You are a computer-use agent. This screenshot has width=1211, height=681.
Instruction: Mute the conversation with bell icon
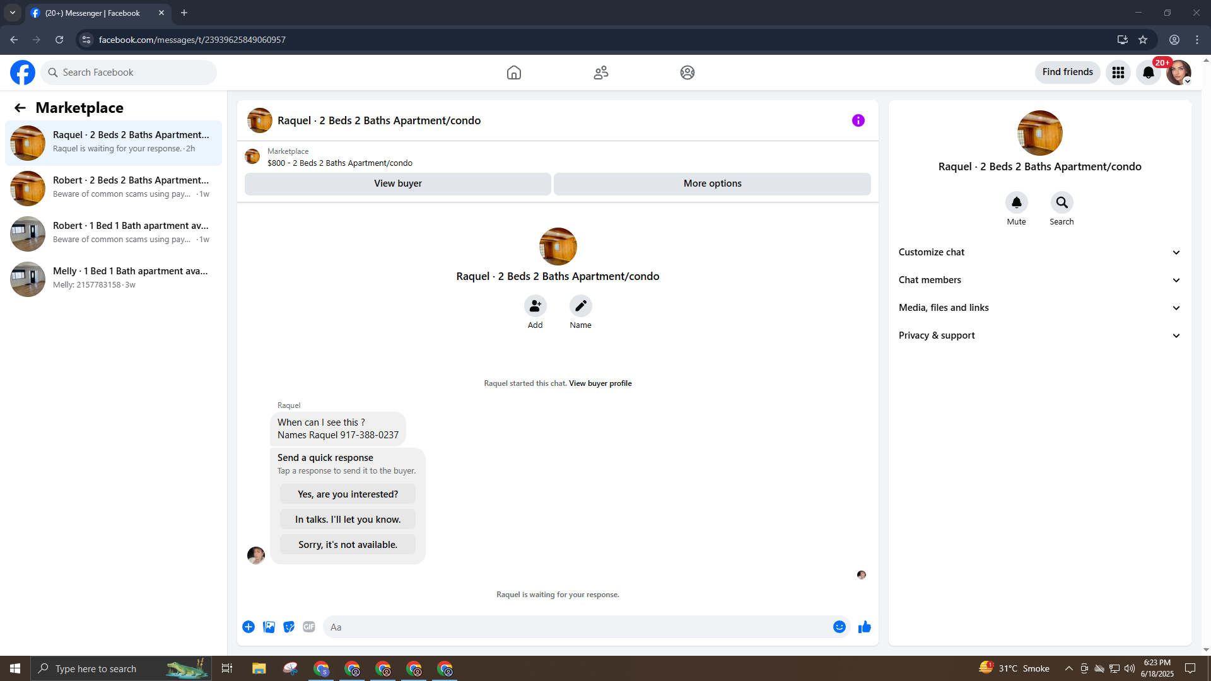tap(1017, 202)
